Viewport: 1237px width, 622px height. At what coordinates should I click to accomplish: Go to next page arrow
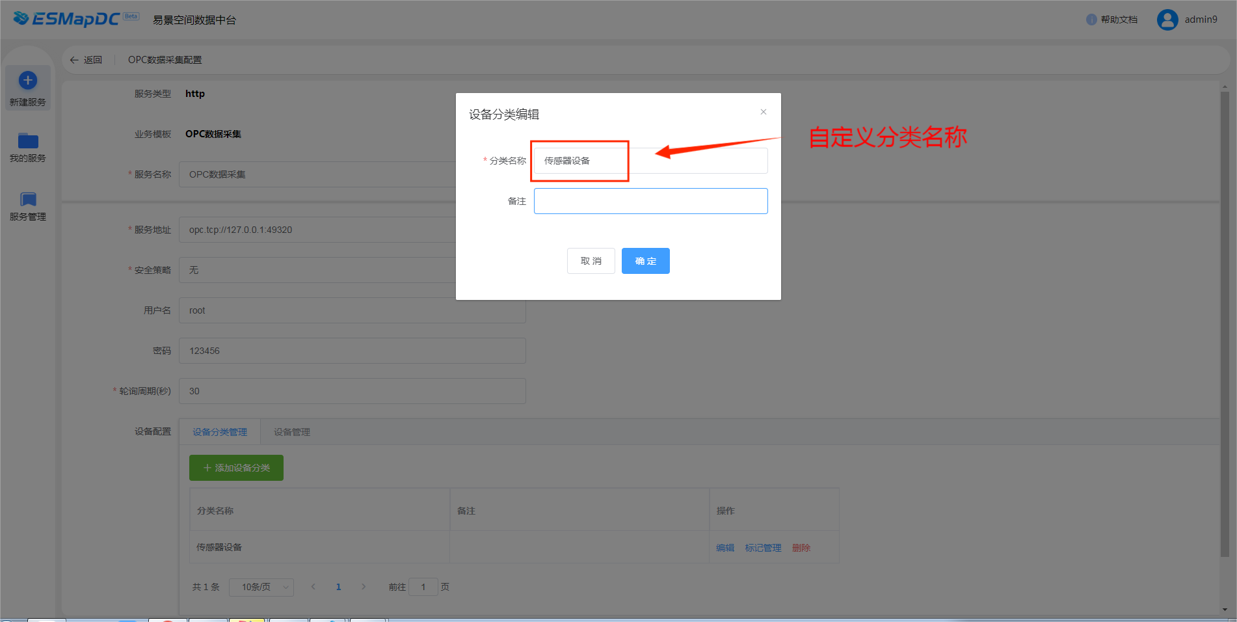(x=364, y=587)
